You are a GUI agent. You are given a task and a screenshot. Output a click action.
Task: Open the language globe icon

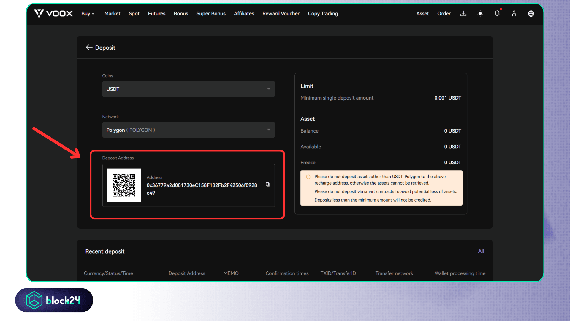point(531,13)
